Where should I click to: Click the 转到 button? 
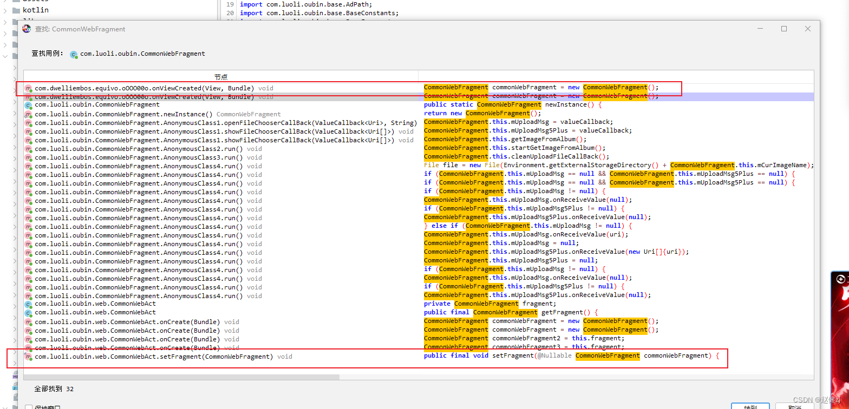click(750, 407)
